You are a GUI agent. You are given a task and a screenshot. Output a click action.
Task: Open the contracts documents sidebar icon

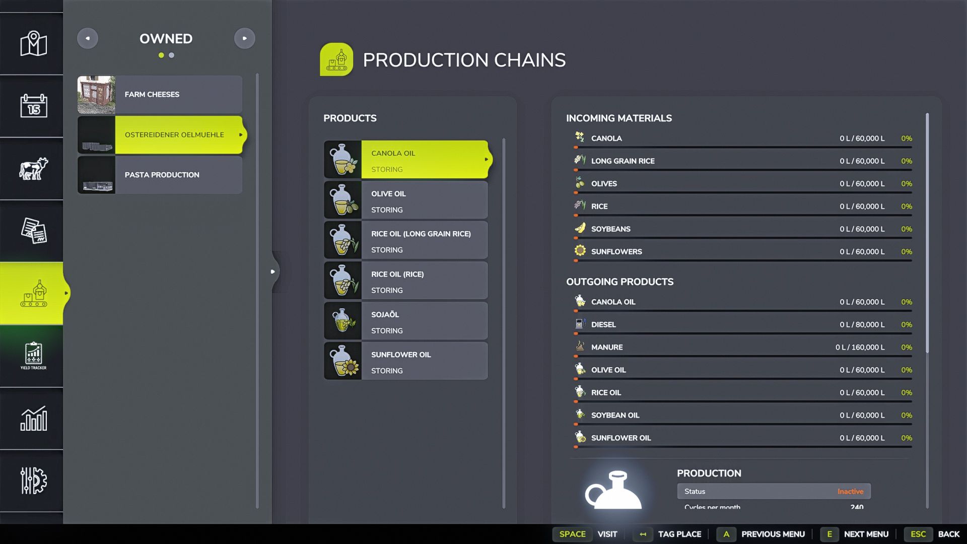tap(33, 231)
